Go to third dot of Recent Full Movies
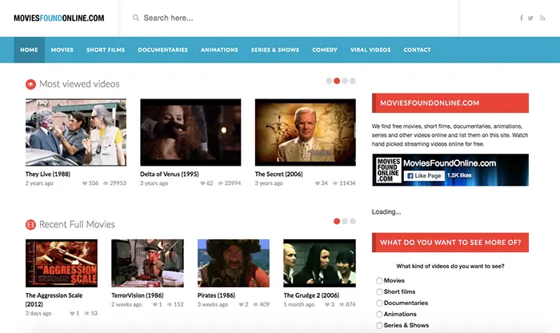Viewport: 560px width, 333px height. coord(353,222)
